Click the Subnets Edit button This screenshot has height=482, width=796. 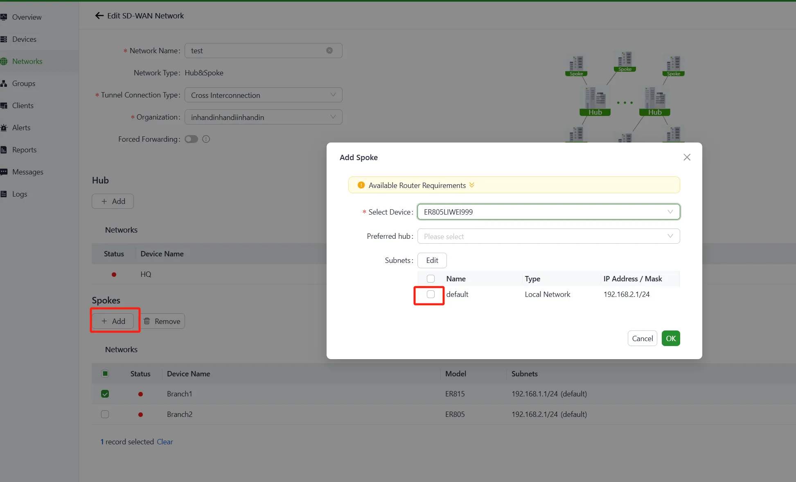pyautogui.click(x=432, y=260)
